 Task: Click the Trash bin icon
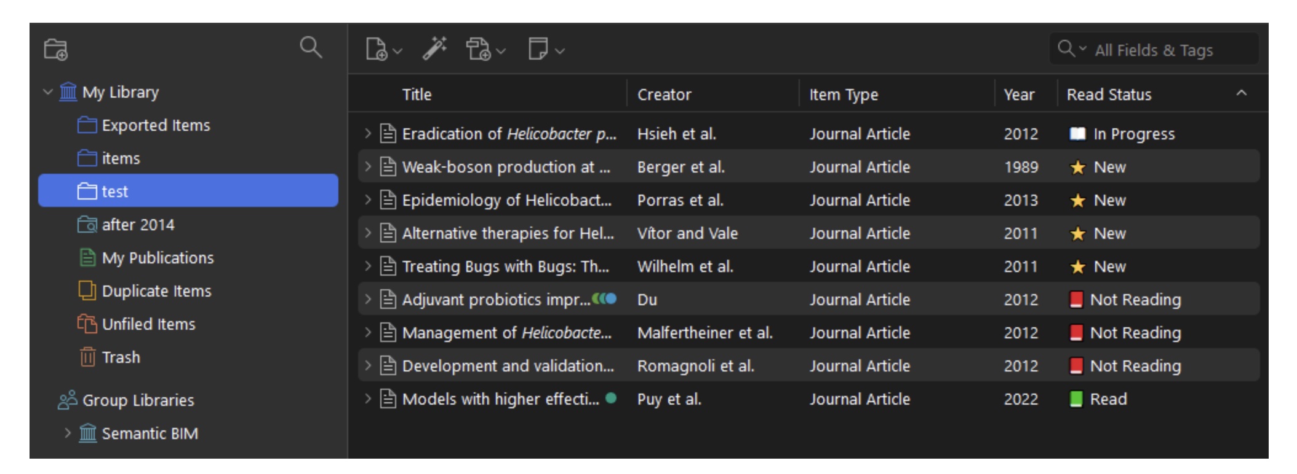pos(87,357)
